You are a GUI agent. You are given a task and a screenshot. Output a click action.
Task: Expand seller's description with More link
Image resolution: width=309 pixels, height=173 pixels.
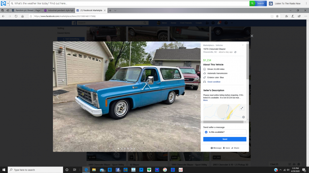[x=205, y=100]
